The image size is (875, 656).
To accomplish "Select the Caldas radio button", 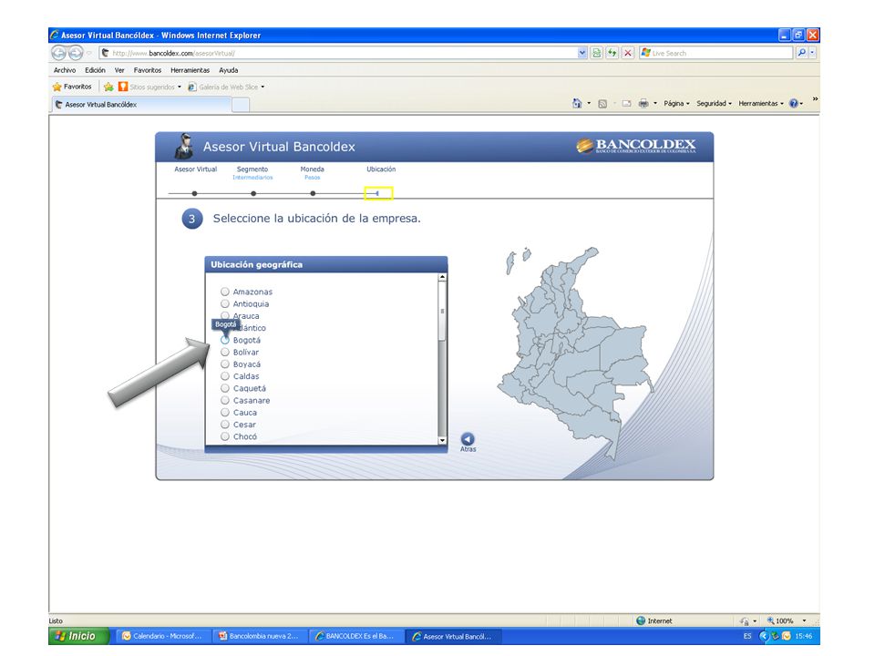I will (x=225, y=376).
